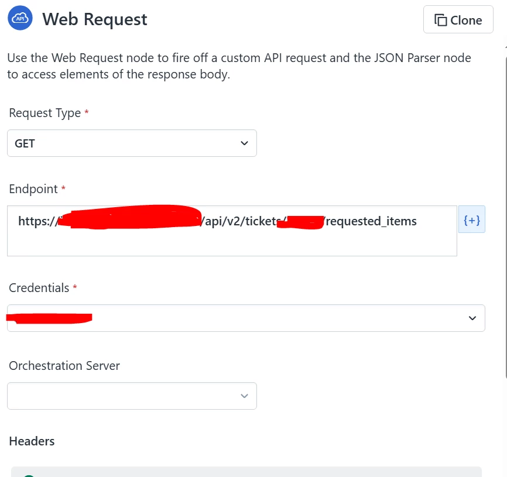Click the Web Request heading

94,19
